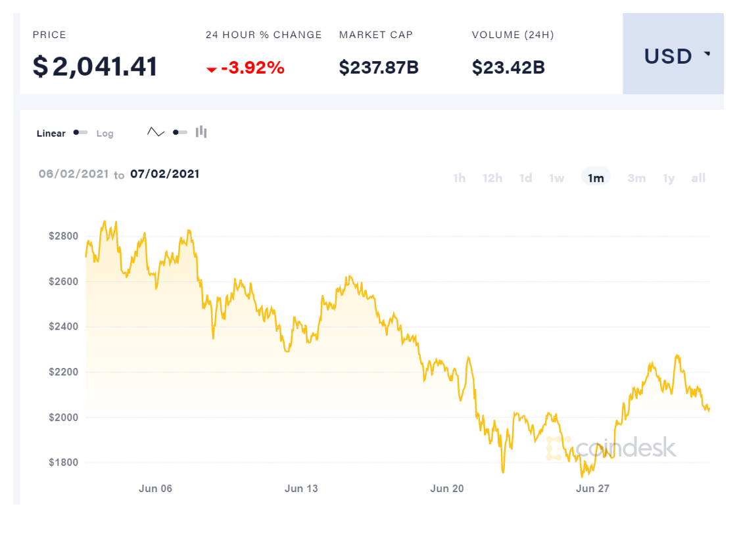This screenshot has width=737, height=544.
Task: Click the Linear scale label
Action: (x=51, y=133)
